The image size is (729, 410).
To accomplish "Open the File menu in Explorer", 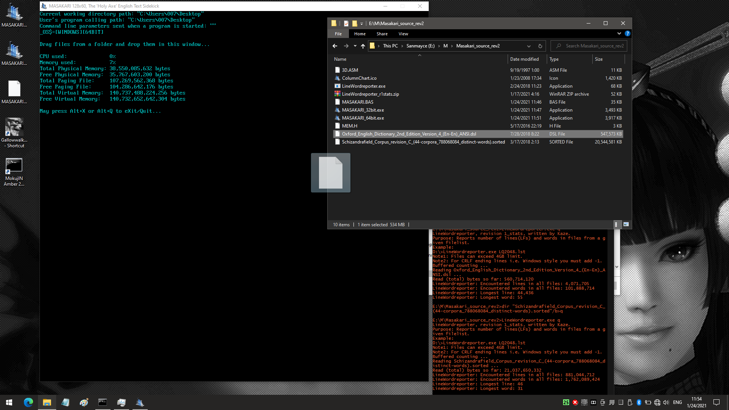I will [338, 34].
